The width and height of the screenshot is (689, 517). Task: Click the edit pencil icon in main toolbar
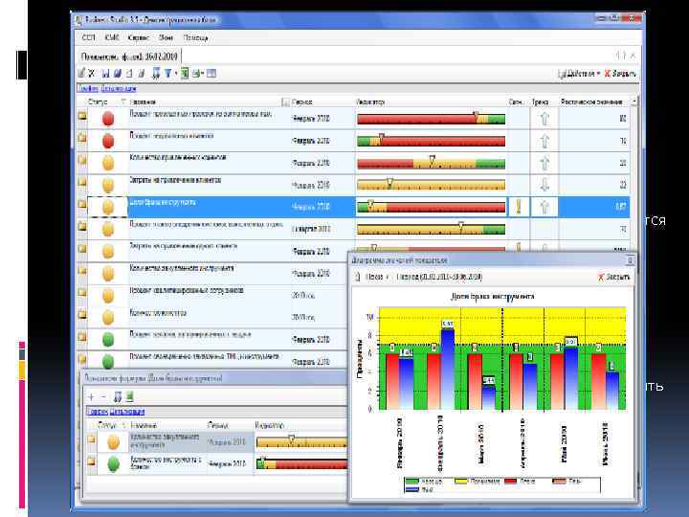[x=81, y=73]
